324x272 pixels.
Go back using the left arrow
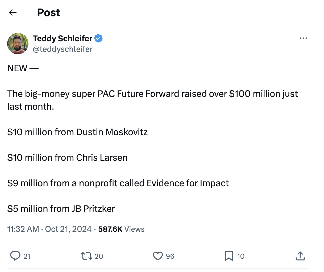click(13, 13)
